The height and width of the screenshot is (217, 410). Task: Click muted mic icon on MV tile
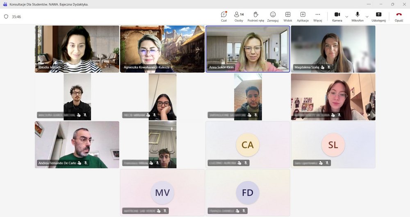pyautogui.click(x=165, y=211)
